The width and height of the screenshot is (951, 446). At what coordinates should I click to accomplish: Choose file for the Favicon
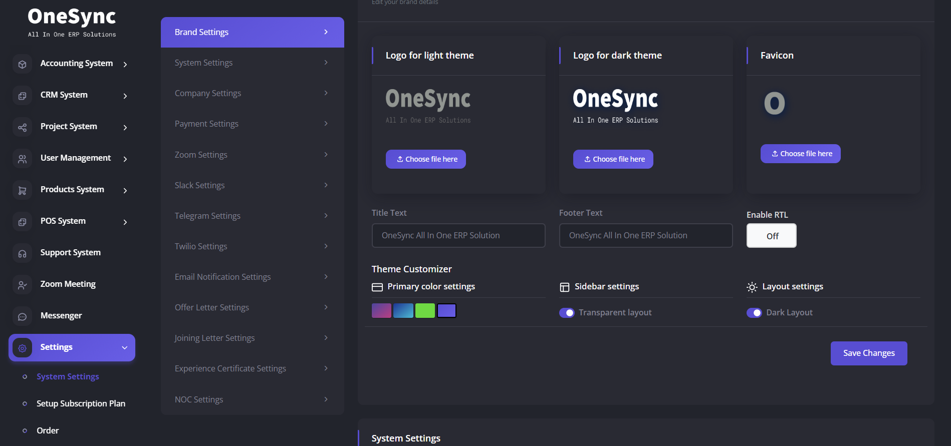(800, 154)
